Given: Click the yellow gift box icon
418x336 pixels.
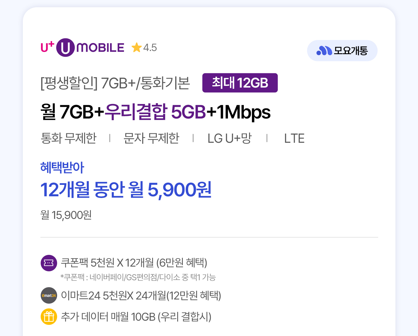Looking at the screenshot, I should [x=49, y=317].
